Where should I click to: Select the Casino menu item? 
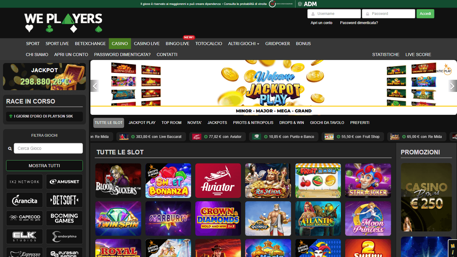point(120,44)
